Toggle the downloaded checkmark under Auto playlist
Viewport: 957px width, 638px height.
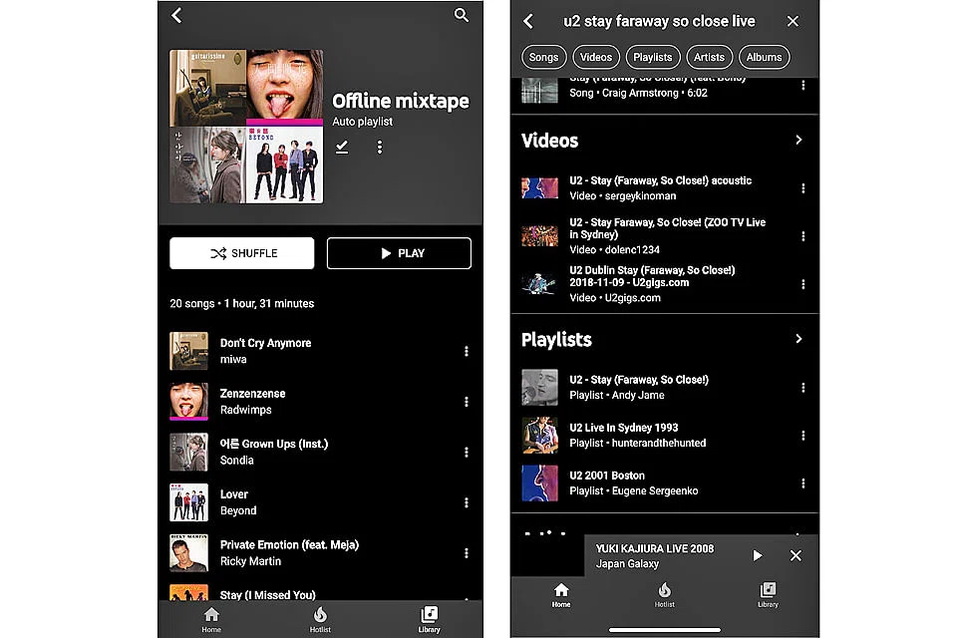tap(342, 147)
